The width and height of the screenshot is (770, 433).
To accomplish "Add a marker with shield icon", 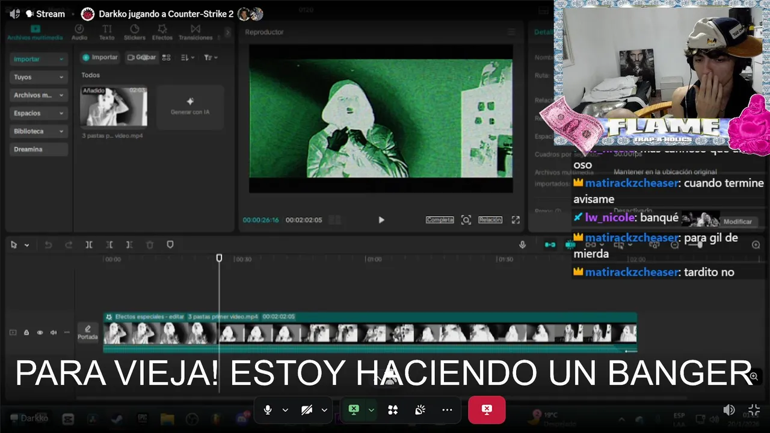I will click(170, 245).
